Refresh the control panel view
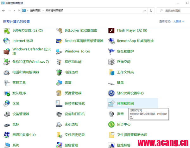 [x=151, y=11]
